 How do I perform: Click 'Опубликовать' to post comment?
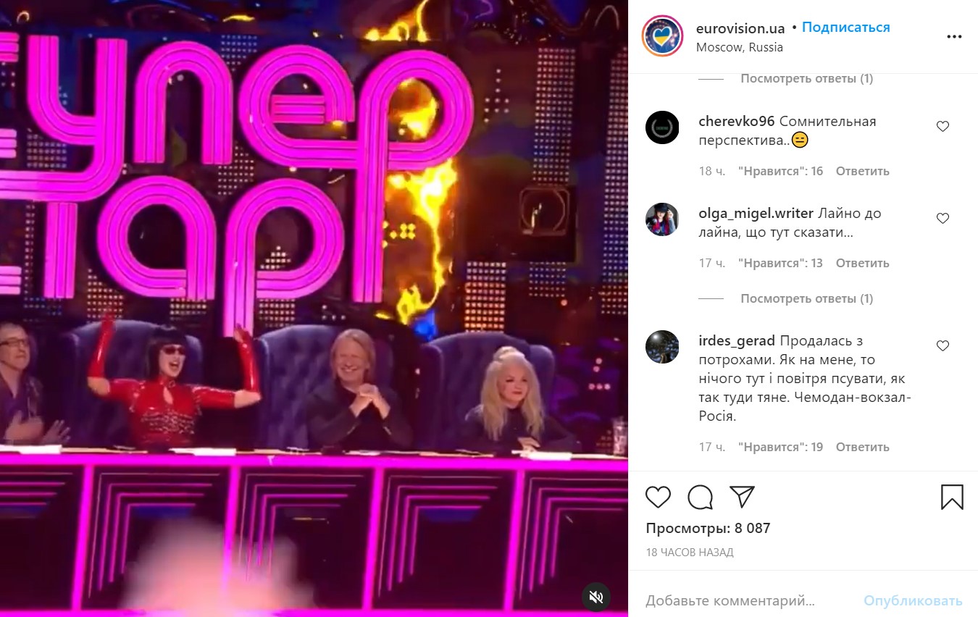tap(913, 600)
